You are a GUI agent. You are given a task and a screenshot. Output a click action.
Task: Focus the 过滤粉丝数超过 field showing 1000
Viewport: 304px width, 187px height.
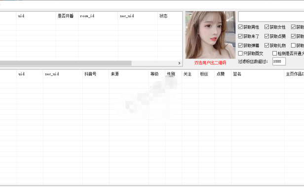pos(279,62)
